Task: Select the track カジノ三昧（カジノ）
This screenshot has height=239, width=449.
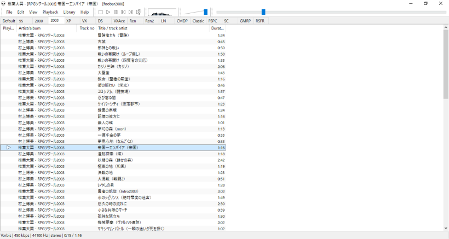Action: 113,66
